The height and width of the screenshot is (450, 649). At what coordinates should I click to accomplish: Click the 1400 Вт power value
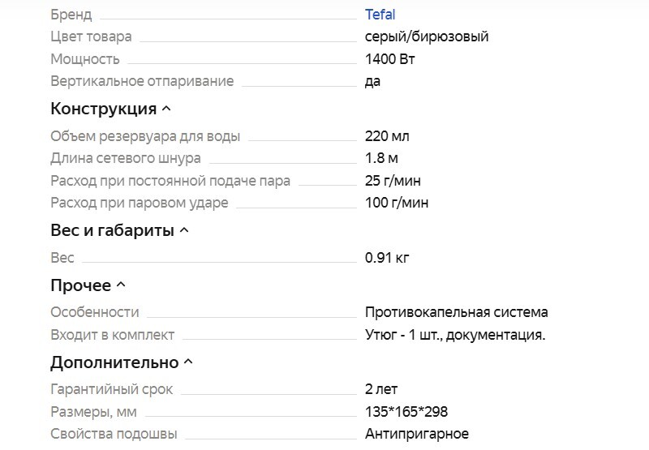coord(392,59)
